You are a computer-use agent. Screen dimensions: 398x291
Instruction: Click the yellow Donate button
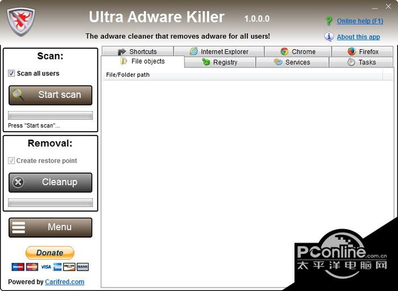[50, 253]
